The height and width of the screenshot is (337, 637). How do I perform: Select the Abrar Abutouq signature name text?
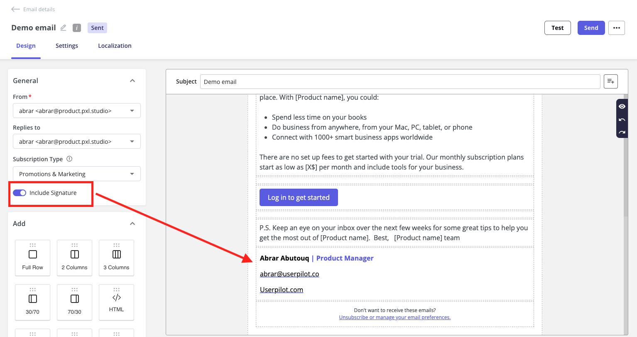click(x=284, y=258)
